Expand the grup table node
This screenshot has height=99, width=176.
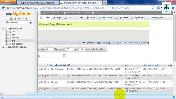click(7, 35)
